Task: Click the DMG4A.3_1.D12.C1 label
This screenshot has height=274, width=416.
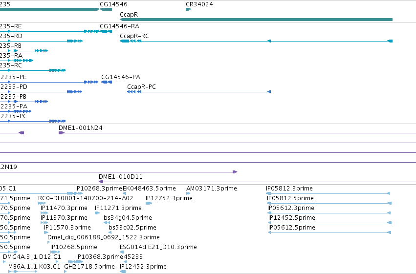Action: coord(32,257)
